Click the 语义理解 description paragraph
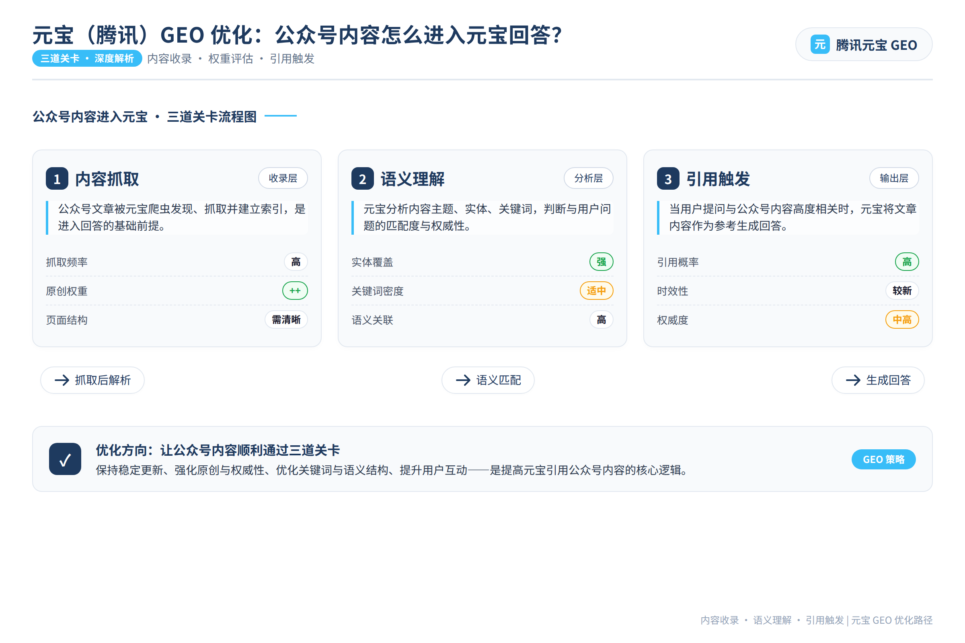The width and height of the screenshot is (965, 643). pos(482,217)
